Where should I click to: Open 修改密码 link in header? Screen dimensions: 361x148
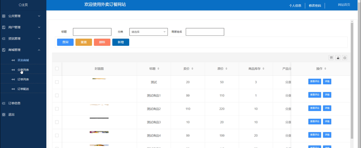point(315,6)
